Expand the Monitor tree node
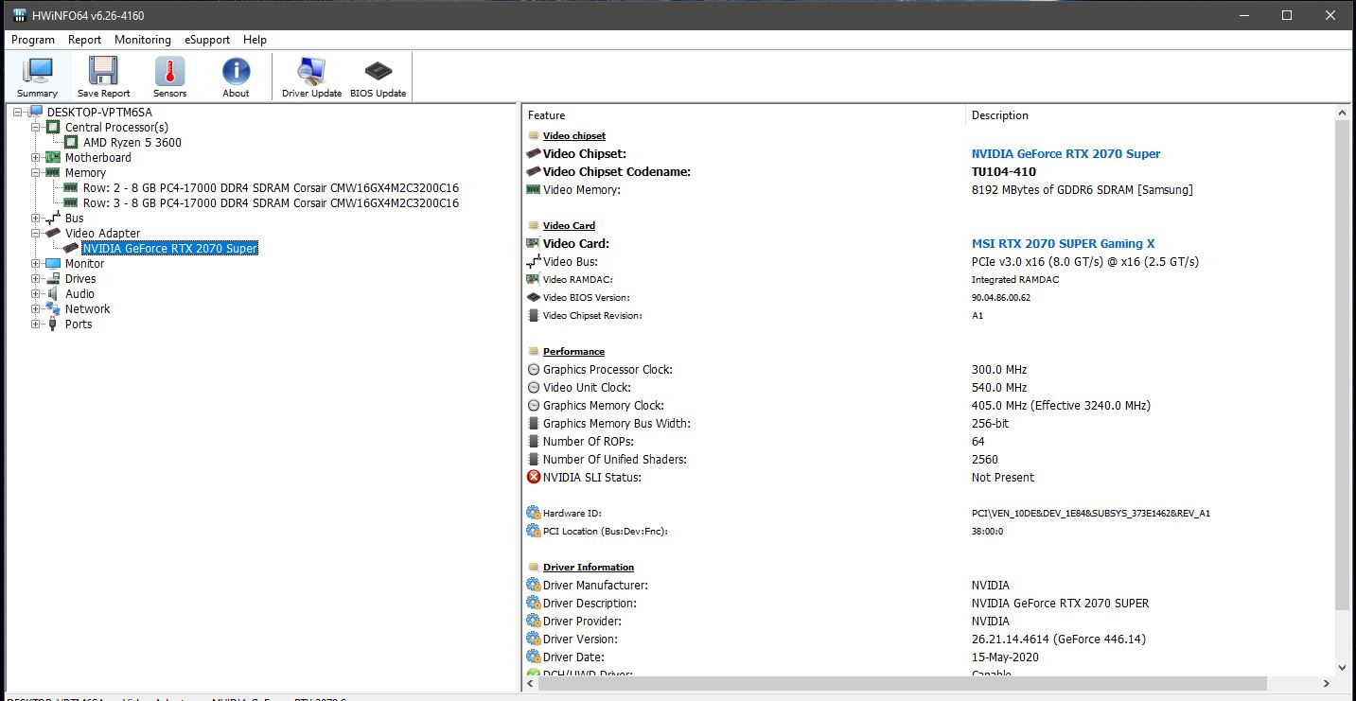 [36, 264]
